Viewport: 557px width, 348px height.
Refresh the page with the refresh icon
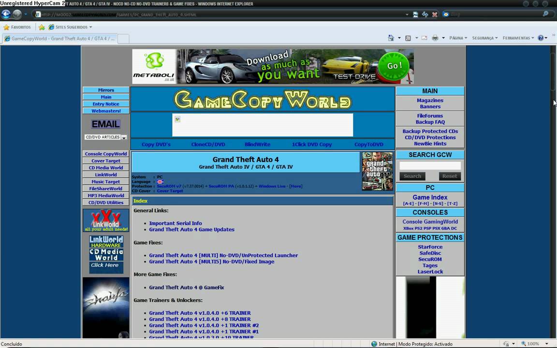[425, 14]
